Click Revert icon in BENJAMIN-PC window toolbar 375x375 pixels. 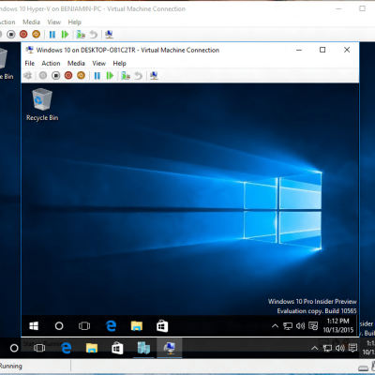coord(94,34)
